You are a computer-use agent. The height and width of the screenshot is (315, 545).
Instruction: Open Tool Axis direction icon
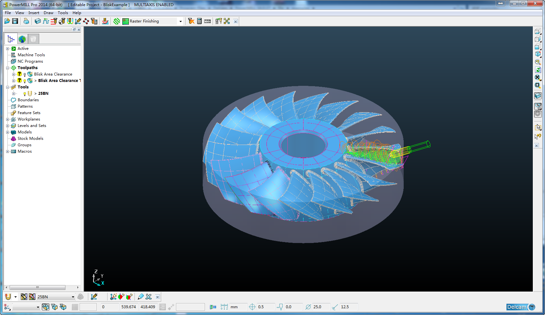tap(78, 21)
